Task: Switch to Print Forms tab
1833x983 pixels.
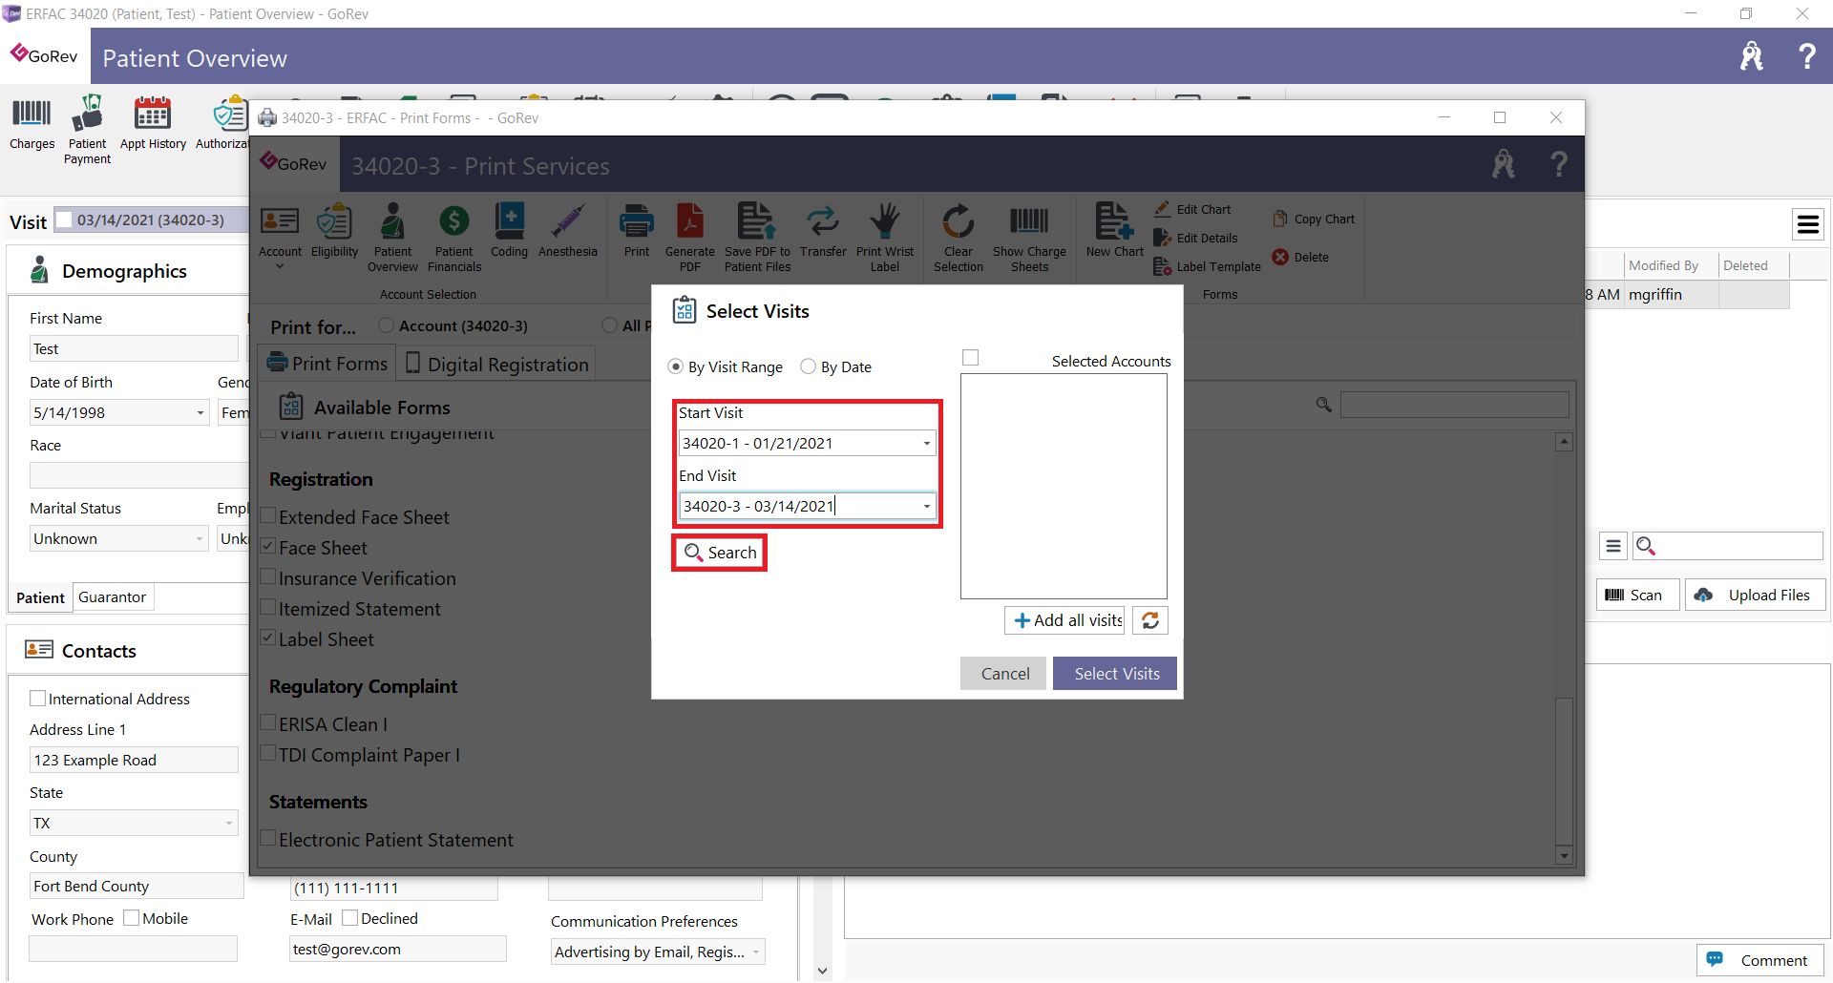Action: point(327,364)
